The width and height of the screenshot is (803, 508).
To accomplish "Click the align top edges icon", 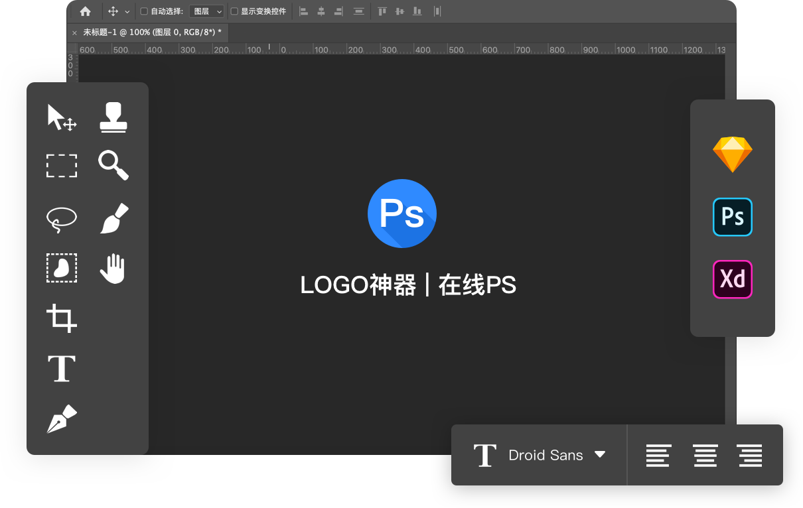I will pos(382,11).
